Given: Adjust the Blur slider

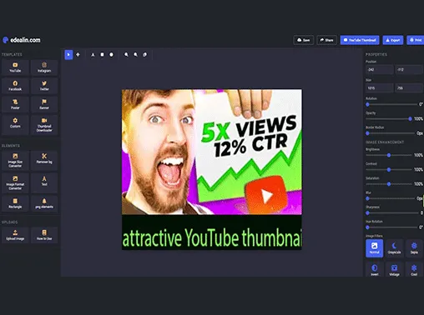Looking at the screenshot, I should 391,198.
